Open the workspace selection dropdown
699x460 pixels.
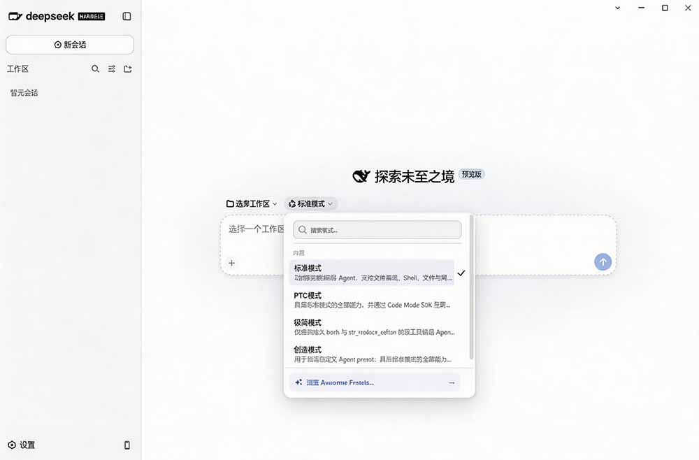252,203
